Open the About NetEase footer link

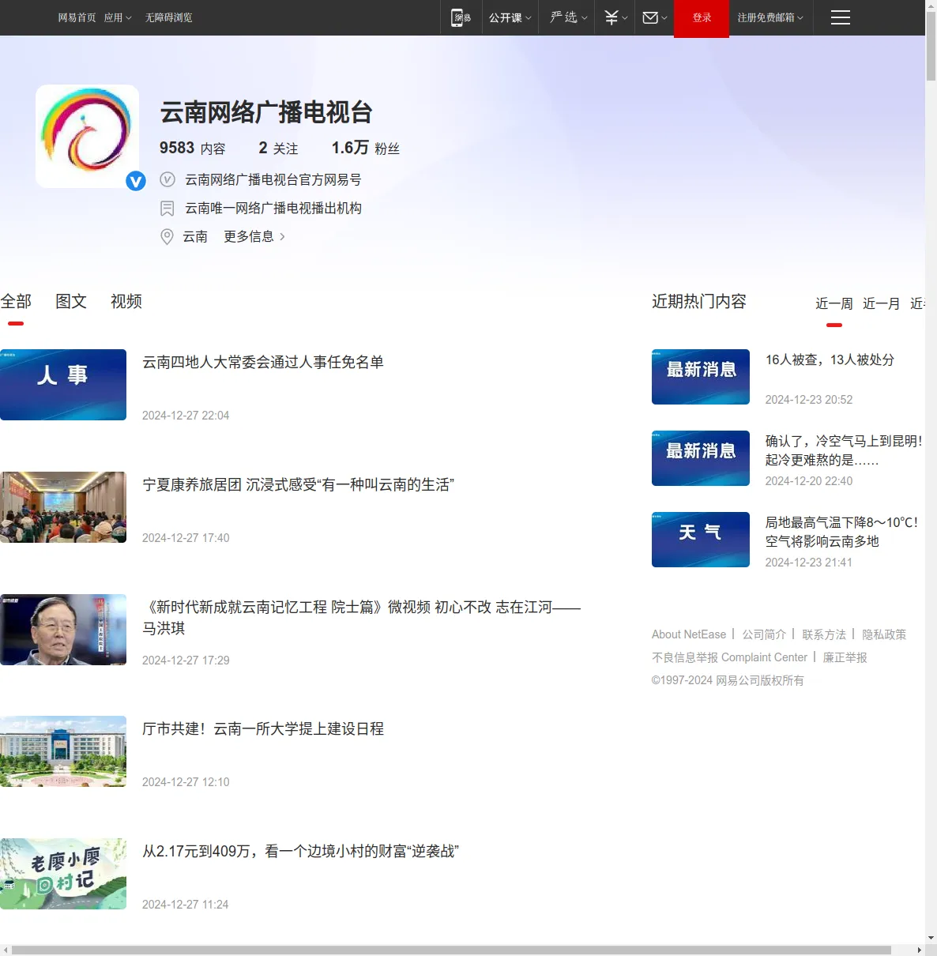coord(689,634)
